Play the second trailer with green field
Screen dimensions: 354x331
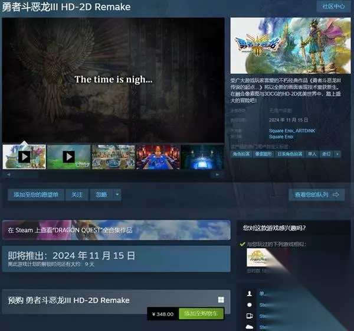point(68,157)
